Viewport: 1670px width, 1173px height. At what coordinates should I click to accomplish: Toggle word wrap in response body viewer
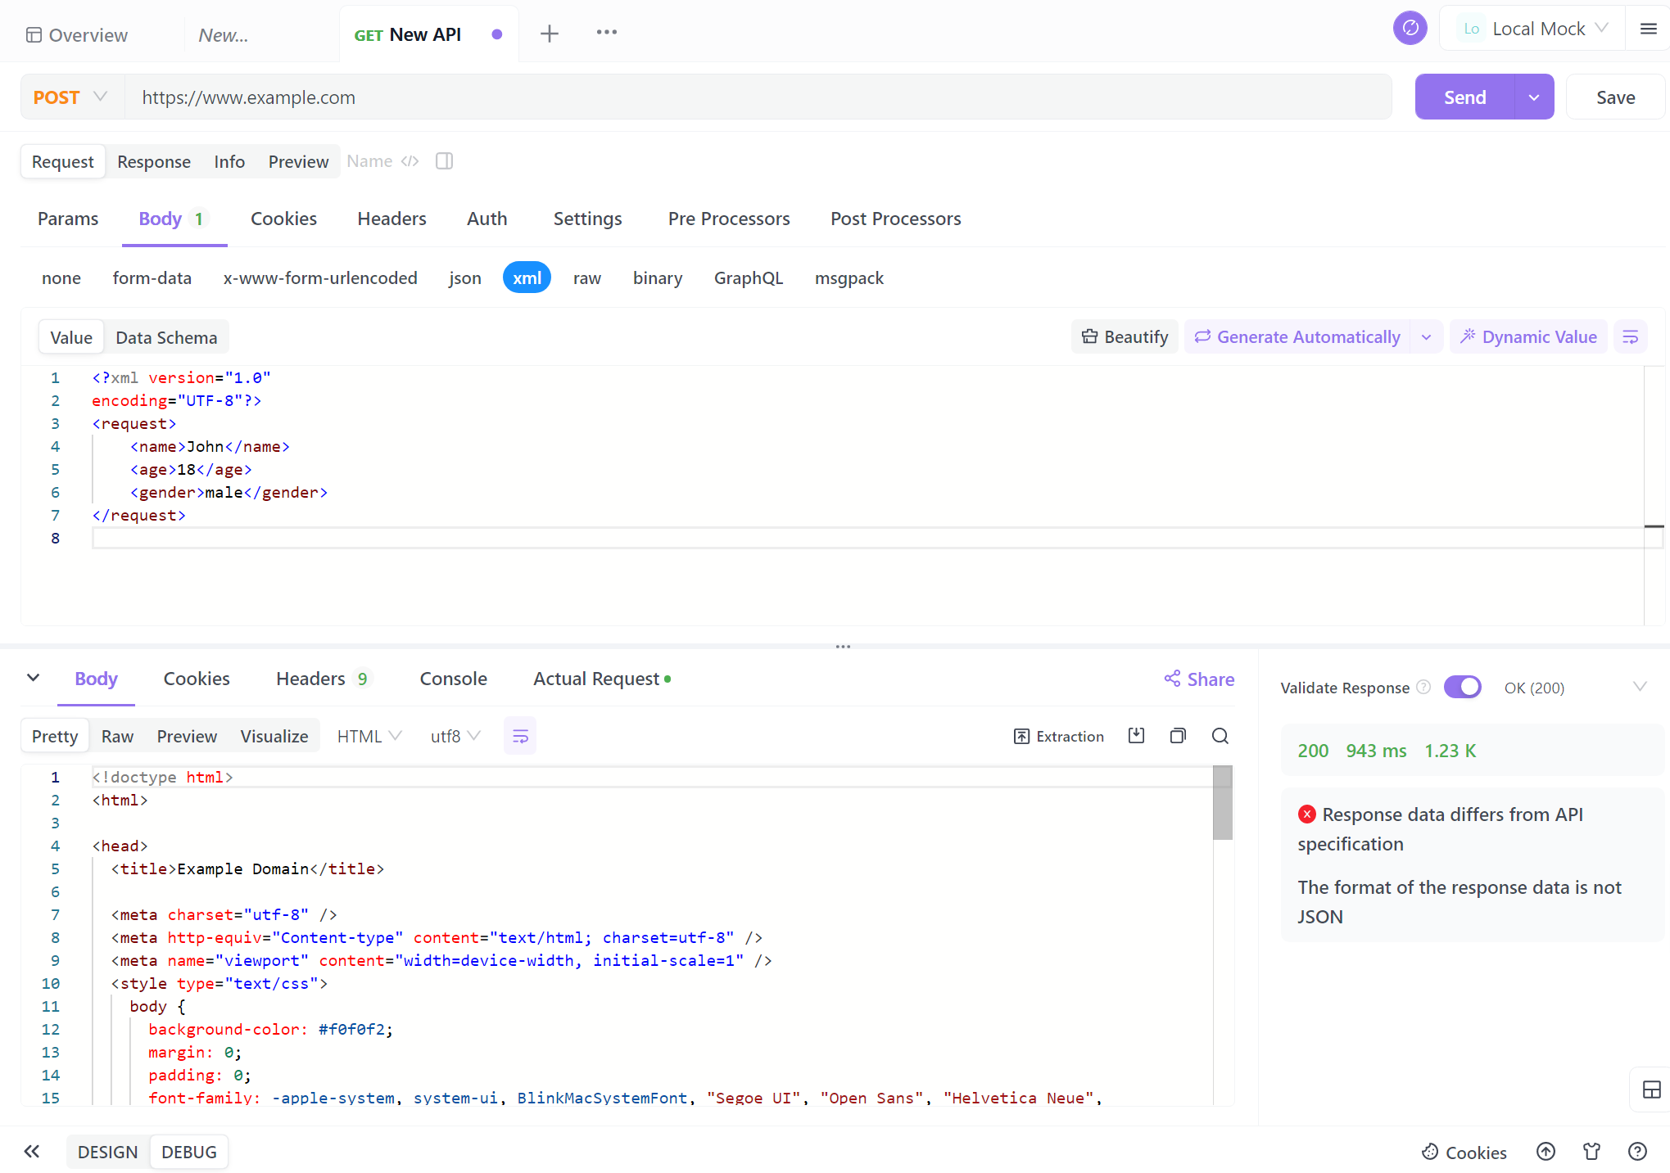520,737
